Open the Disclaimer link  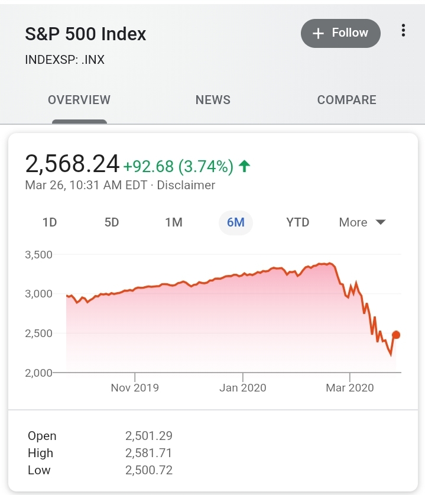[186, 185]
